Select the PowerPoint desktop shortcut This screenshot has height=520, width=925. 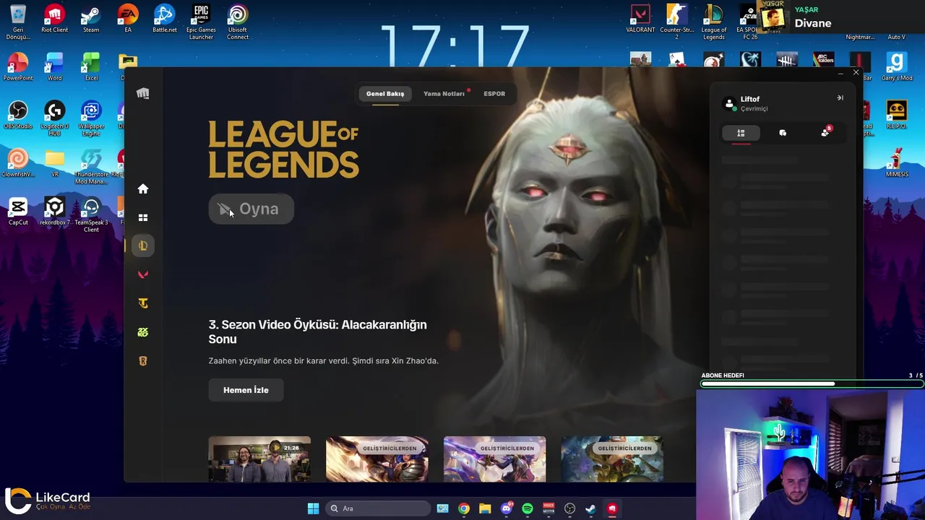pos(18,66)
